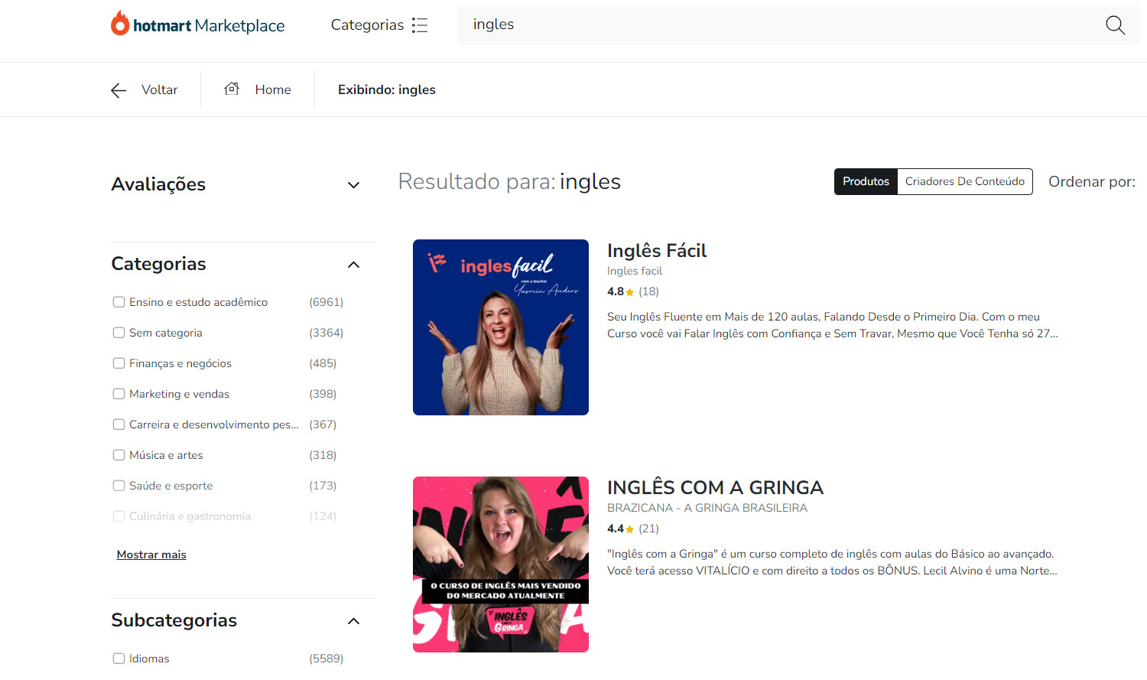Collapse the Subcategorias filter section

click(x=353, y=621)
